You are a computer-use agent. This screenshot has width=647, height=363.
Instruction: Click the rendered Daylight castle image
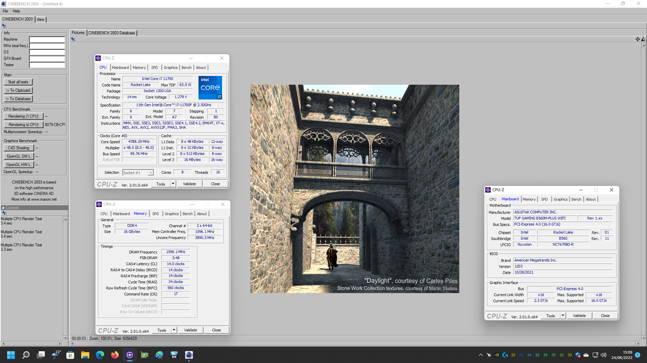point(355,189)
